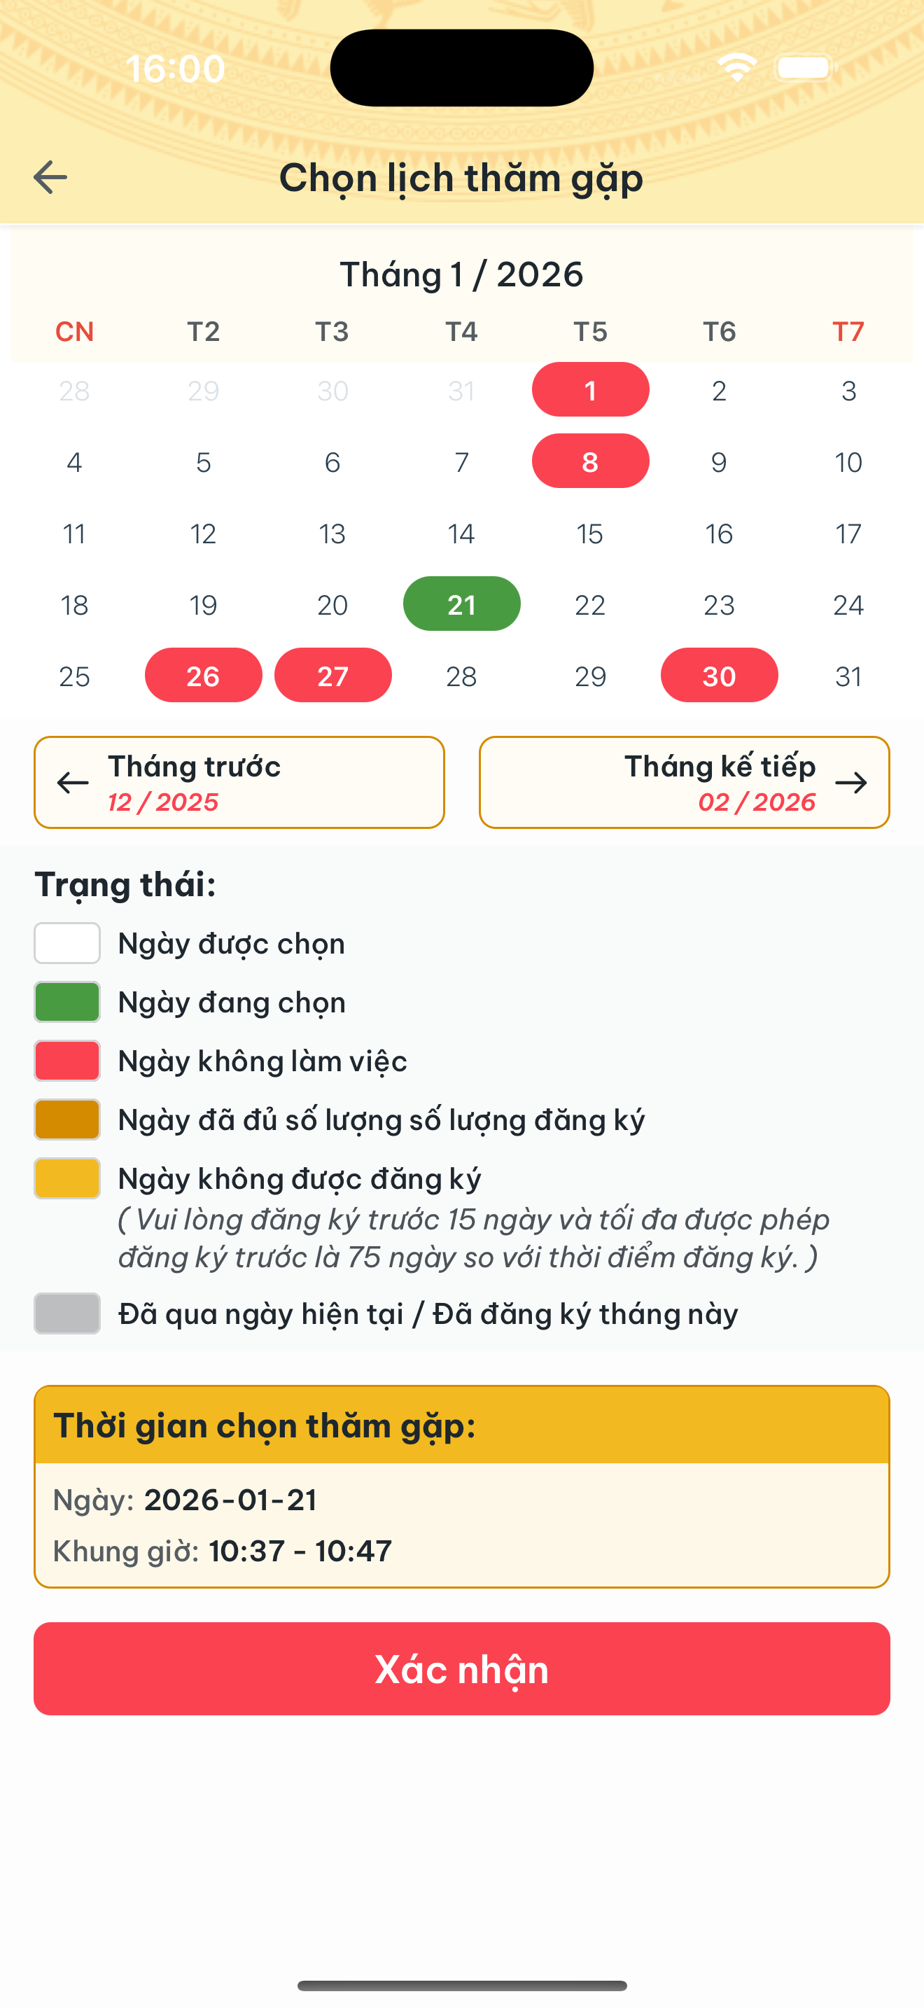Click the gray legend swatch for past days
Image resolution: width=924 pixels, height=2008 pixels.
[67, 1314]
